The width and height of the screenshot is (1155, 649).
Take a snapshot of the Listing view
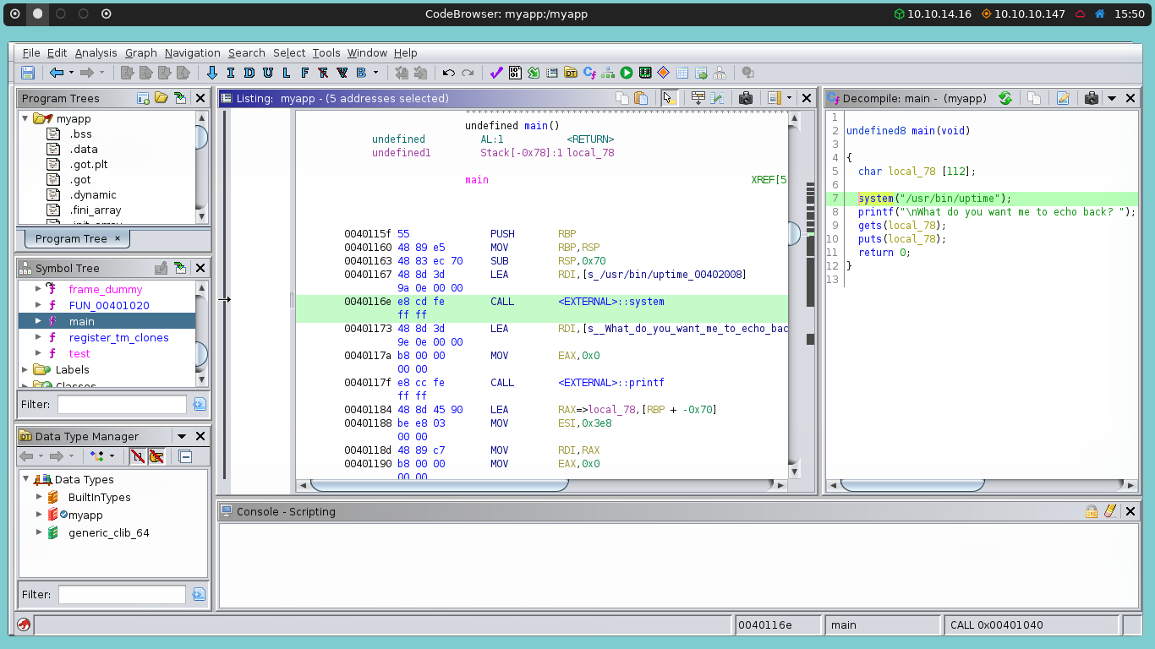pyautogui.click(x=745, y=98)
